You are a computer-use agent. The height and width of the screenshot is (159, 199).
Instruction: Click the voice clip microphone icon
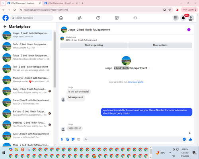tap(62, 139)
